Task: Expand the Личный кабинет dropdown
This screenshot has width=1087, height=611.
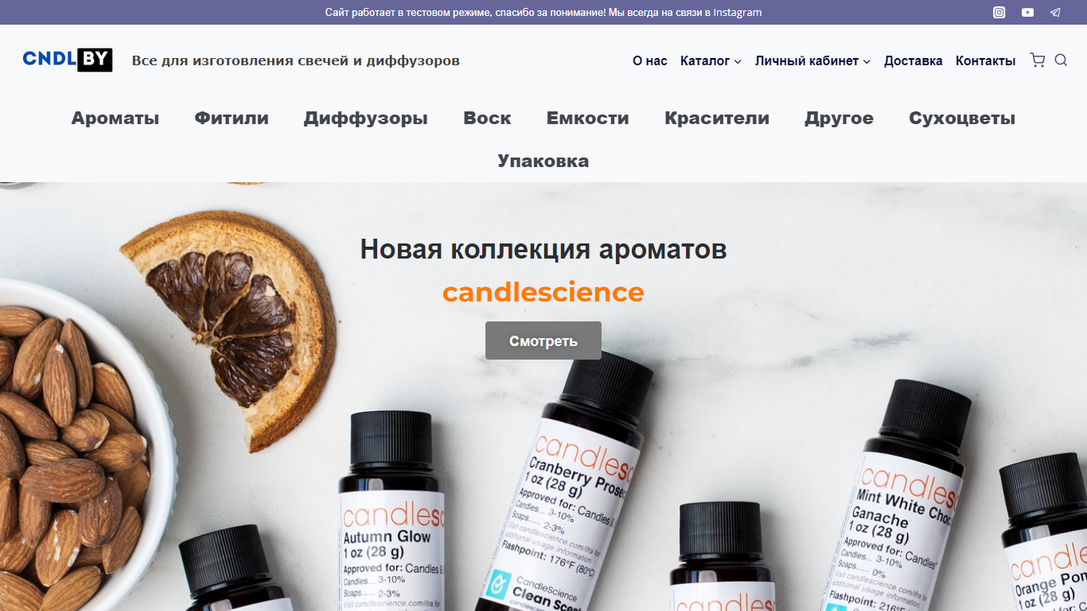Action: coord(812,60)
